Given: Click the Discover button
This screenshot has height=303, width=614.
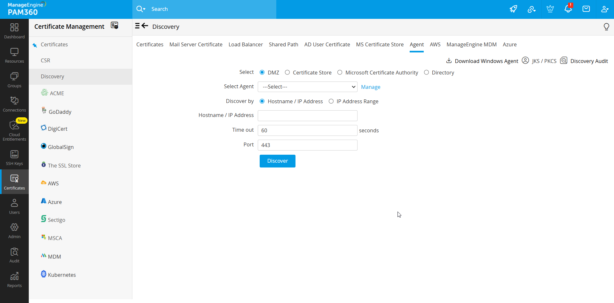Looking at the screenshot, I should pos(278,161).
